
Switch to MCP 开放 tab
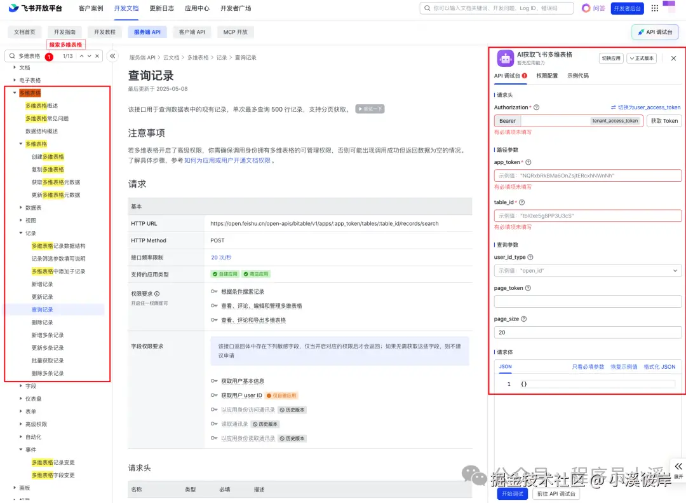tap(236, 32)
